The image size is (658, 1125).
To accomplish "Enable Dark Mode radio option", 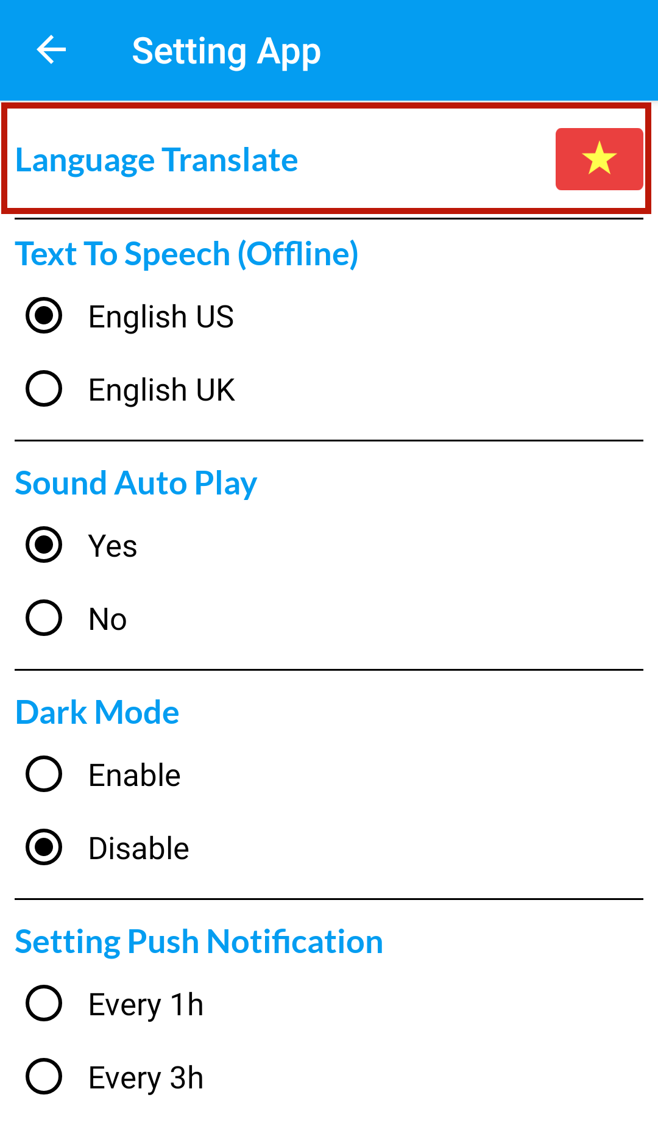I will 44,774.
